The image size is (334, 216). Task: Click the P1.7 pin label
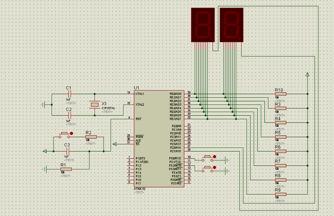(138, 184)
